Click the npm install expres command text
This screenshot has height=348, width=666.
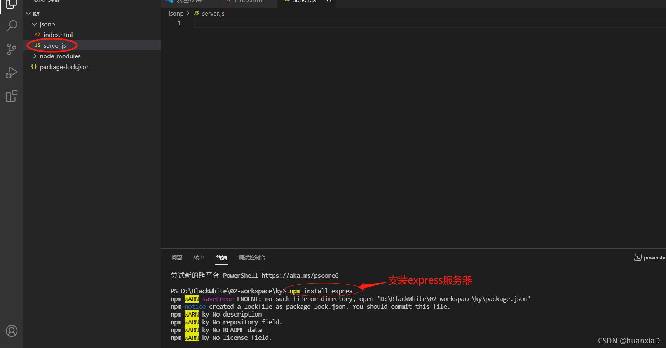tap(321, 291)
